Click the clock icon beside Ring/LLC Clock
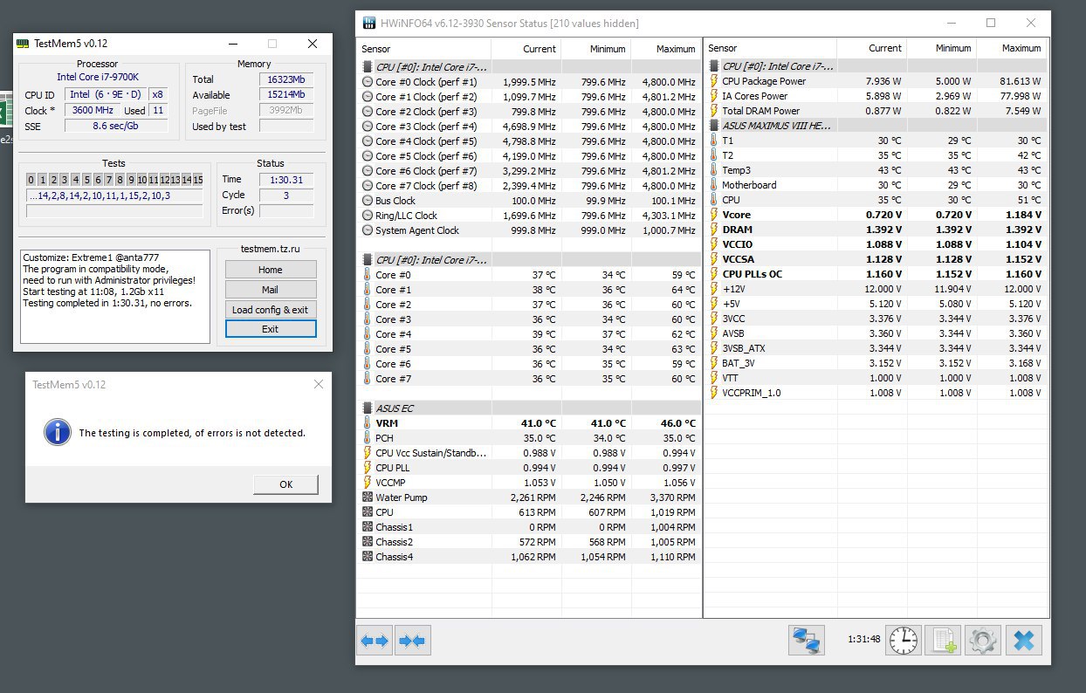The height and width of the screenshot is (693, 1086). [x=368, y=216]
